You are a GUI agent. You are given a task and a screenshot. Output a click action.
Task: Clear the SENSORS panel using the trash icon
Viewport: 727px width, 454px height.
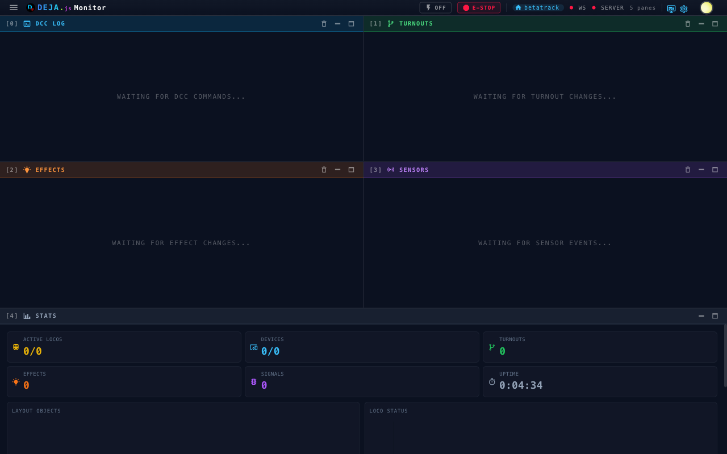(x=687, y=169)
